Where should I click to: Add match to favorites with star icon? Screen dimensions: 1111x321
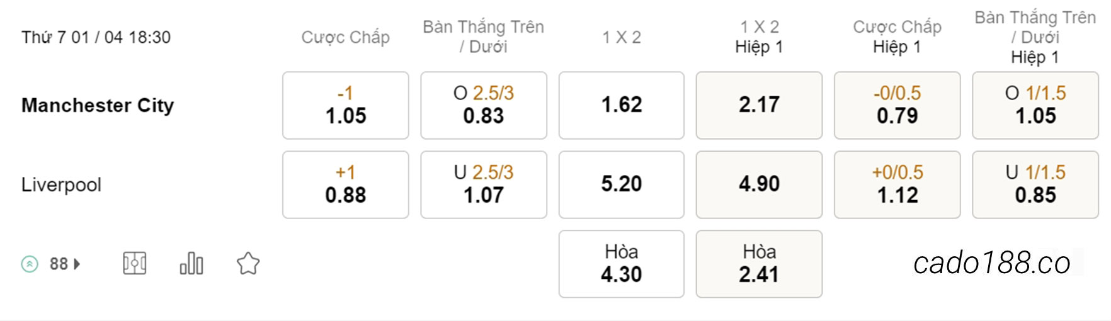(248, 264)
